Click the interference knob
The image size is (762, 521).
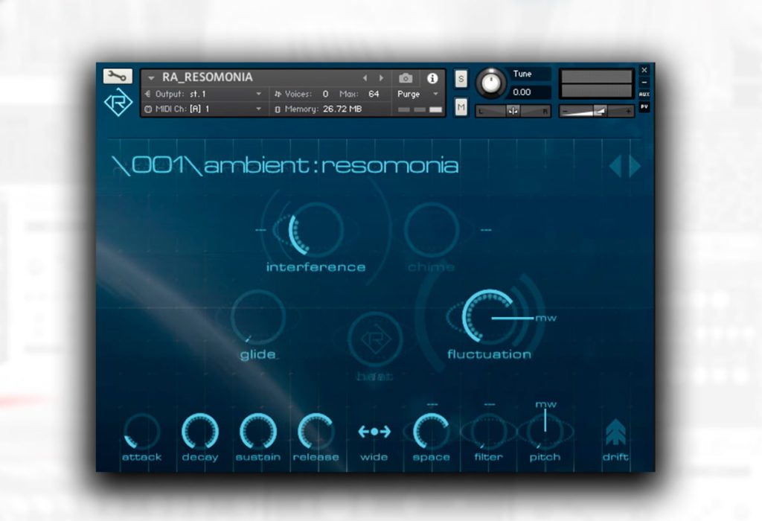coord(316,229)
